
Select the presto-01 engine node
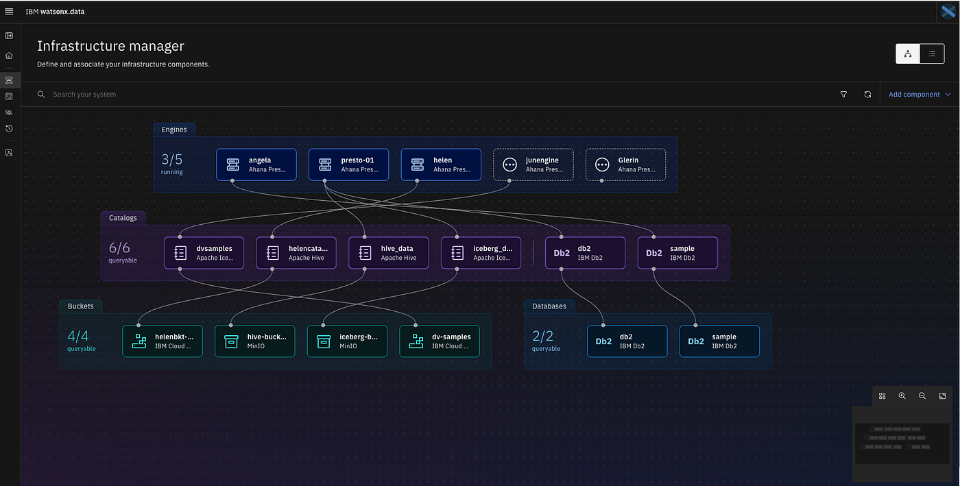pyautogui.click(x=348, y=165)
